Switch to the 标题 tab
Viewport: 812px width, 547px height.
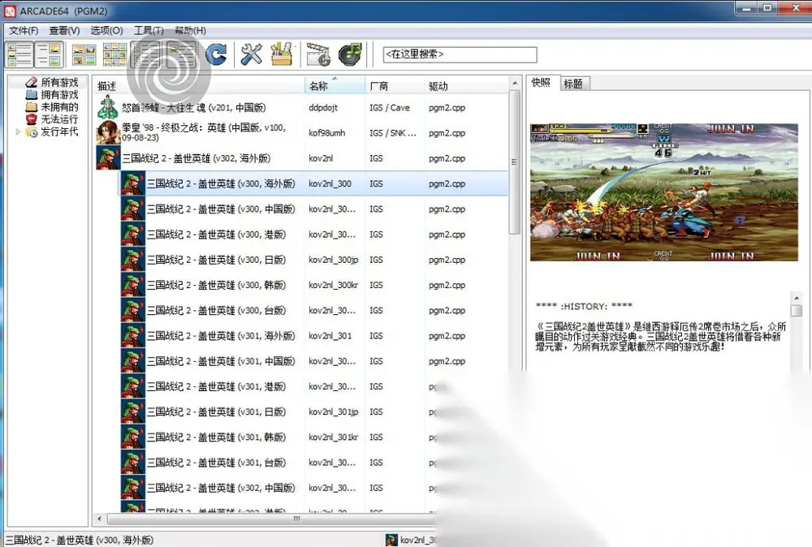pos(573,84)
